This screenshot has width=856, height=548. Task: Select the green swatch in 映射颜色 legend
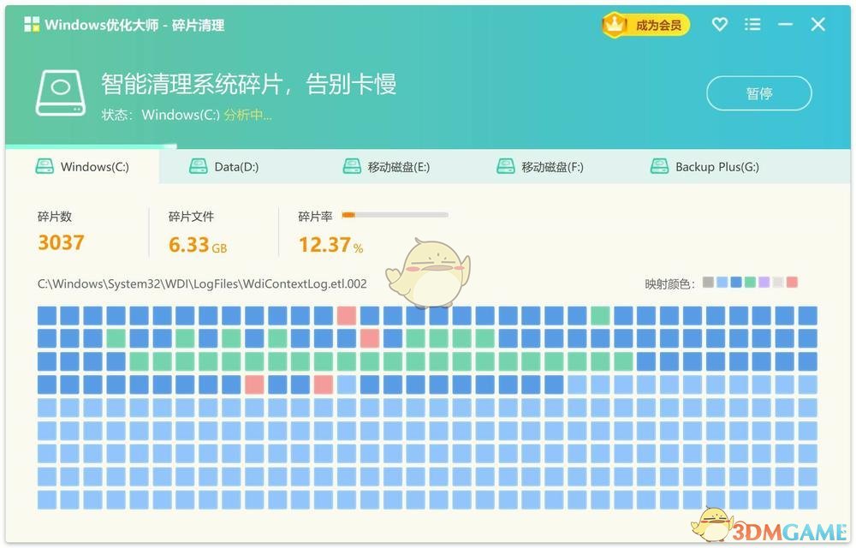(749, 282)
